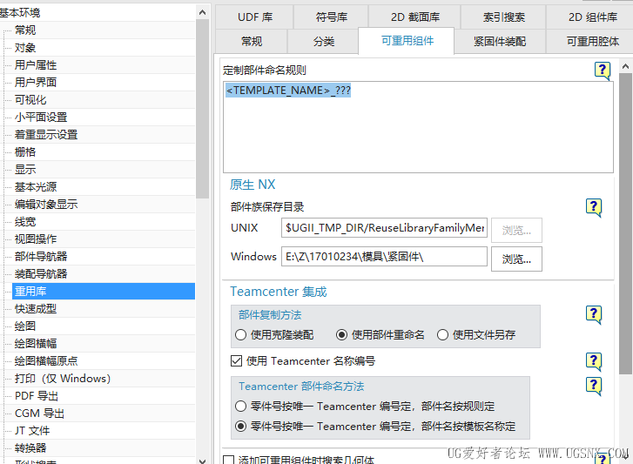Switch to 常规 tab
Screen dimensions: 633x464
point(252,41)
